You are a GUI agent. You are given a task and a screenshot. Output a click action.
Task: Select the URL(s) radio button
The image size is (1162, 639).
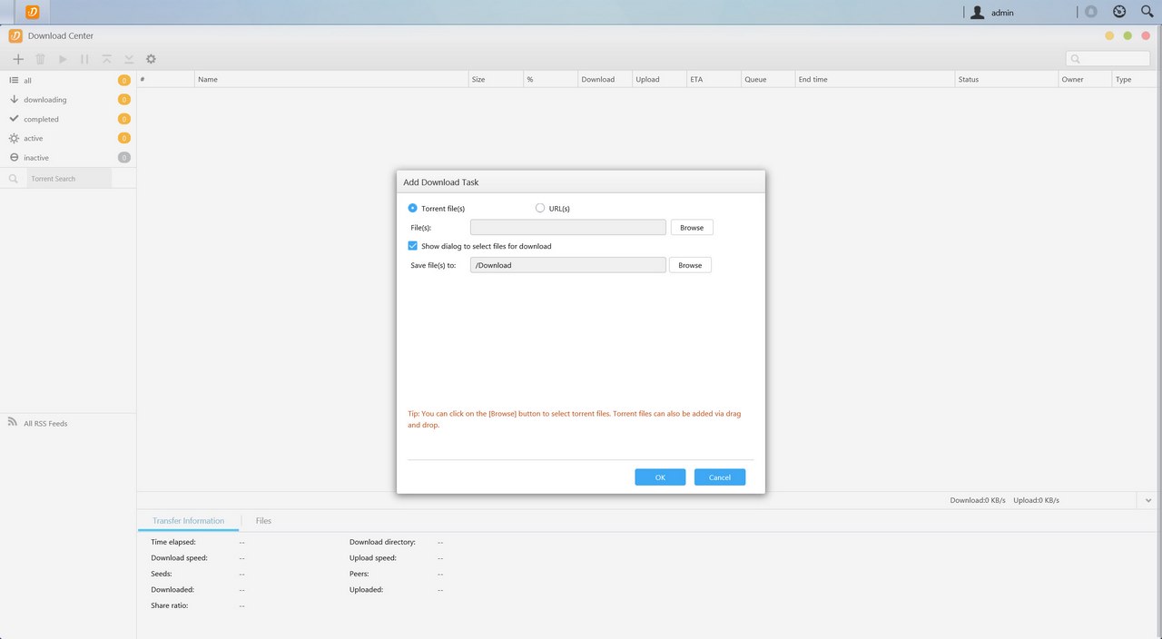tap(540, 208)
